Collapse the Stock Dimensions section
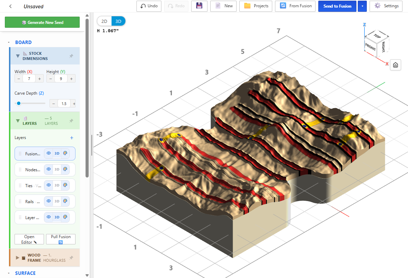The width and height of the screenshot is (408, 278). (x=18, y=56)
